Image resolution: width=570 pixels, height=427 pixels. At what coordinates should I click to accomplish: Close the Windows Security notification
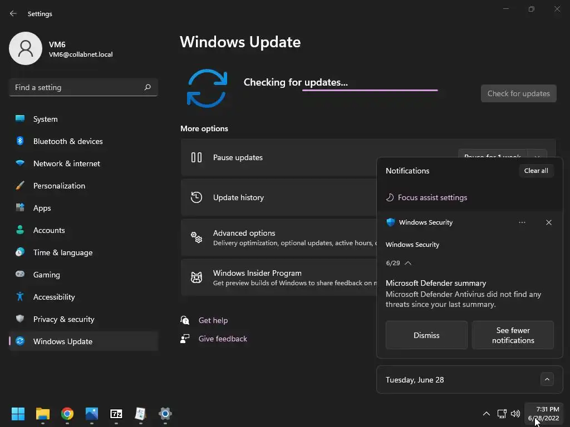(x=548, y=222)
